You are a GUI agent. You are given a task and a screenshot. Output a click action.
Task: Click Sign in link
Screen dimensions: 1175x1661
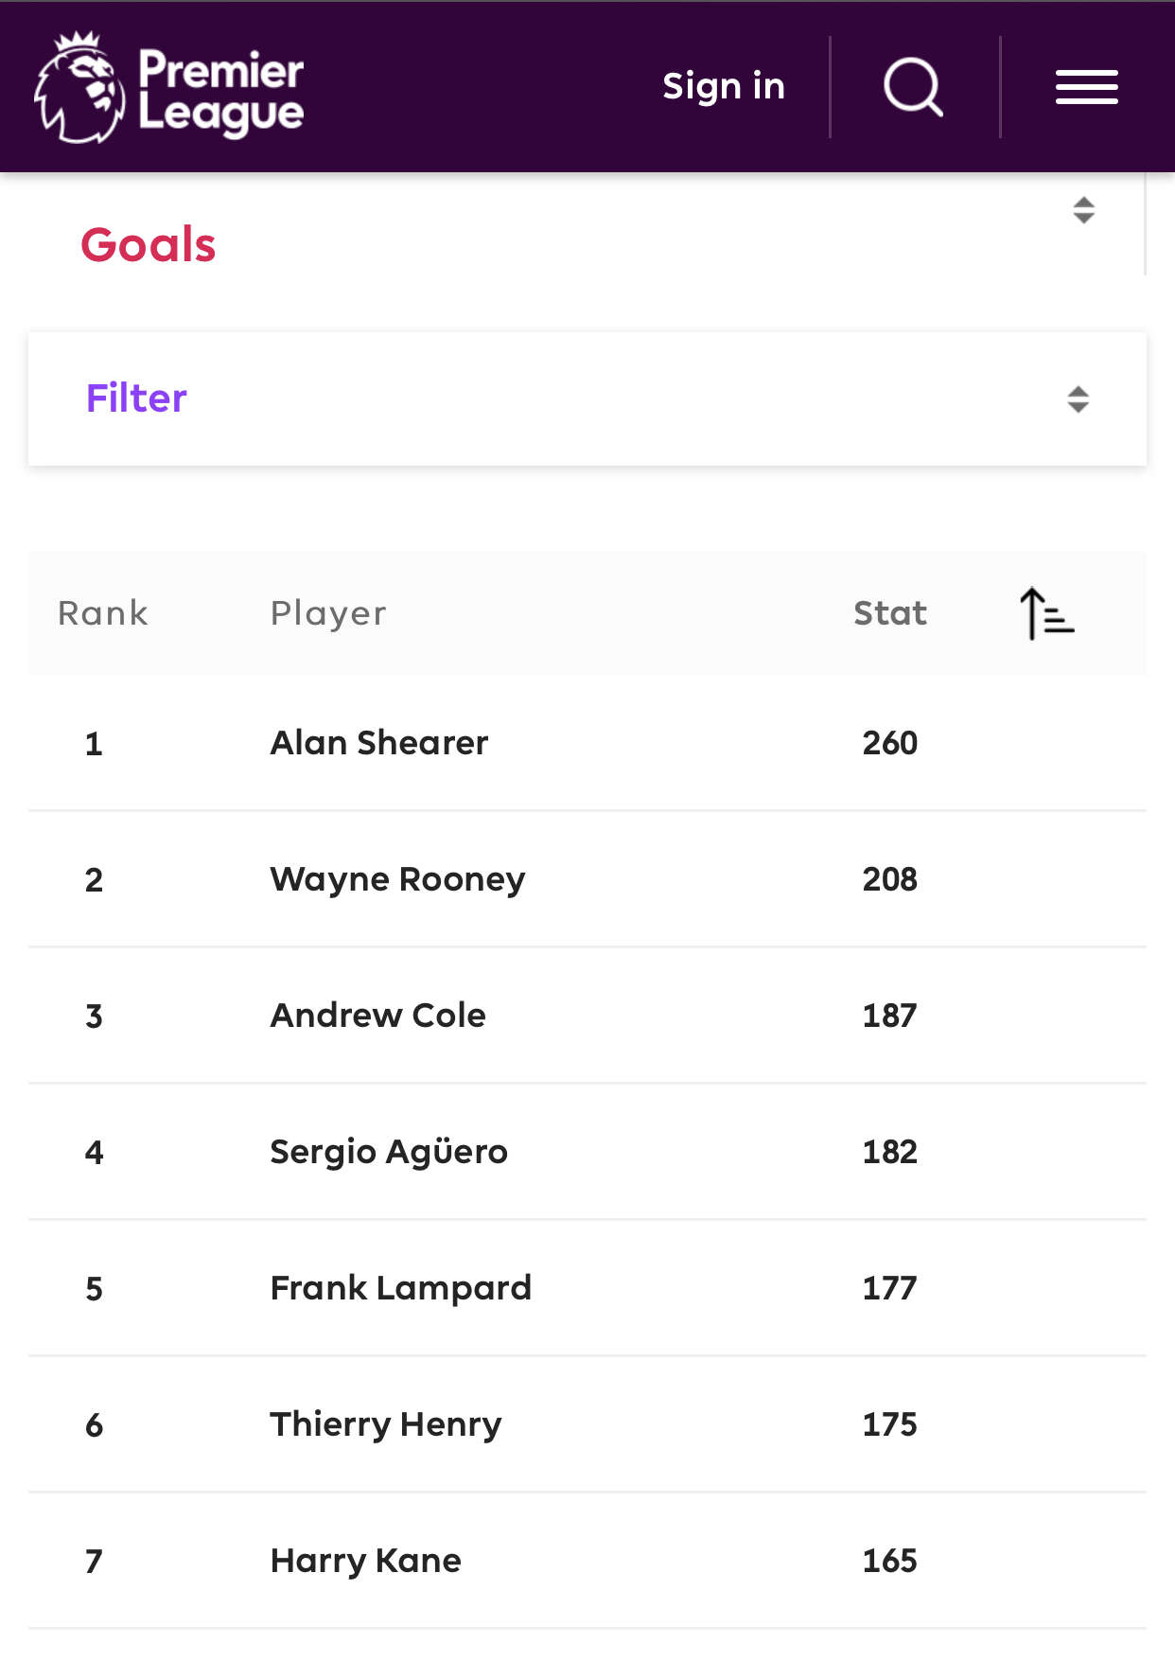pos(724,87)
